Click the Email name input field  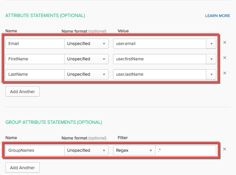(x=35, y=44)
